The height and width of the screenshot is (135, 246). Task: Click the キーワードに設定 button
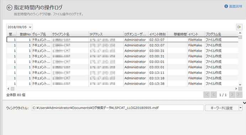[x=222, y=108]
